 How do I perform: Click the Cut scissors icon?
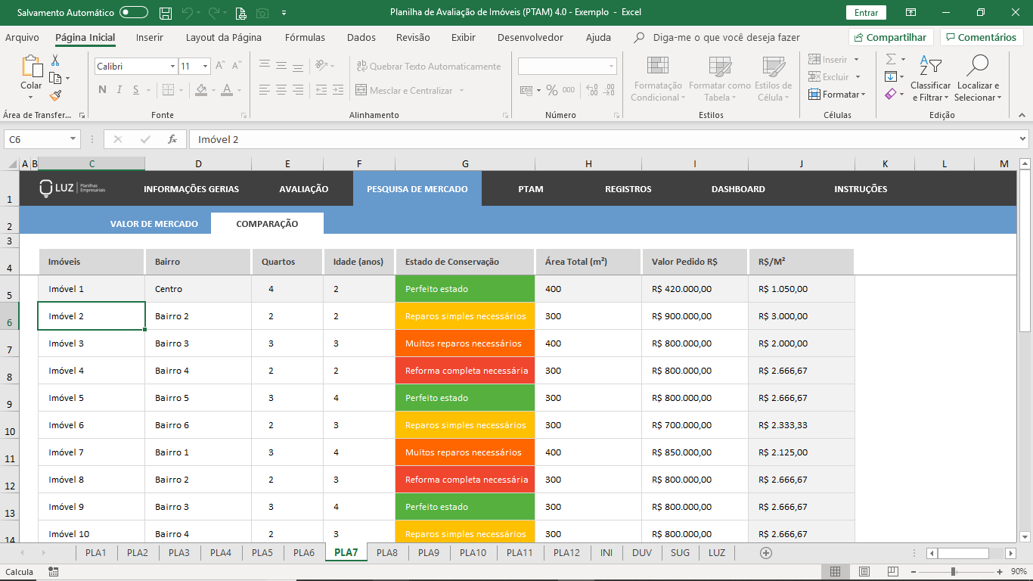[x=56, y=61]
